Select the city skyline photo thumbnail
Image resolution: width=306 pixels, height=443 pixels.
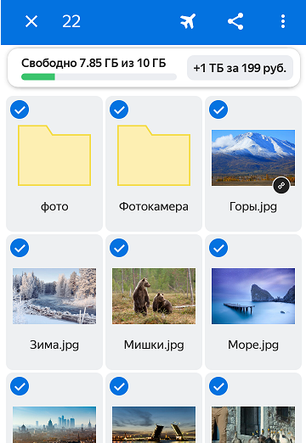click(x=54, y=424)
